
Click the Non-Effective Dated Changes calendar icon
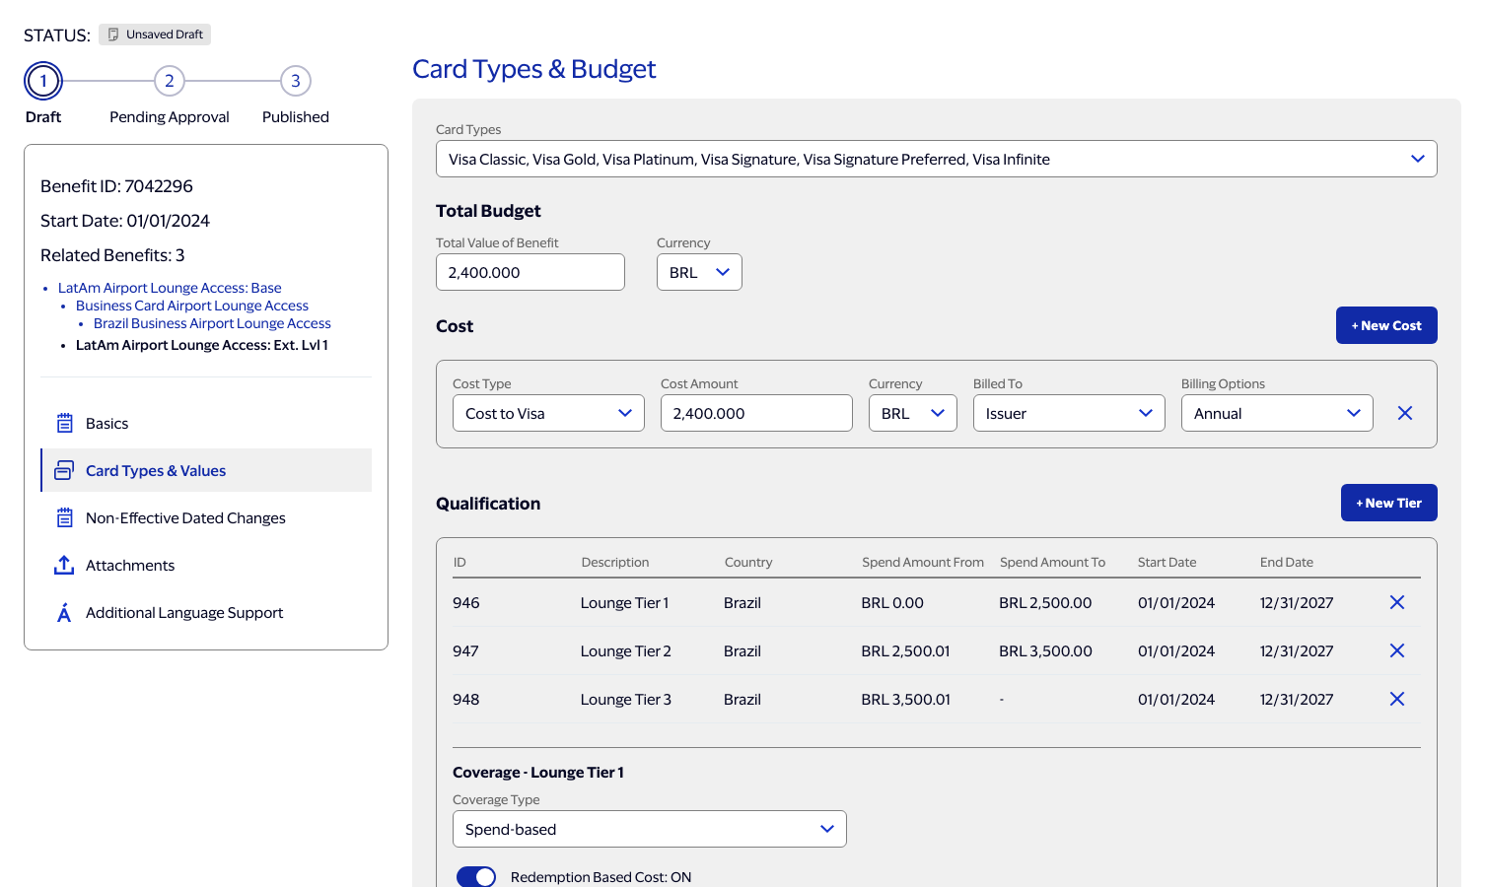click(65, 518)
